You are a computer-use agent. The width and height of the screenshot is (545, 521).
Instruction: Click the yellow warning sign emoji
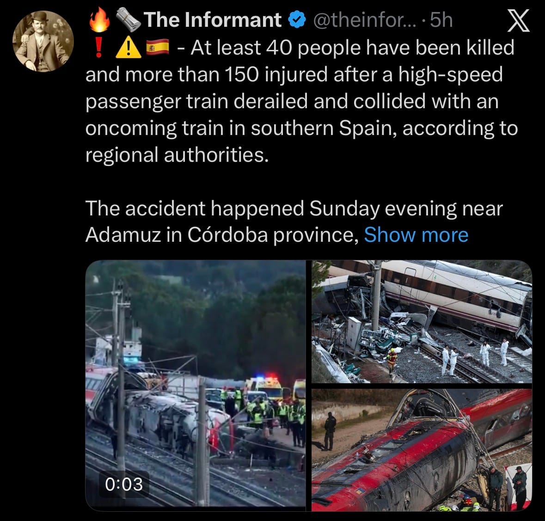(x=128, y=48)
